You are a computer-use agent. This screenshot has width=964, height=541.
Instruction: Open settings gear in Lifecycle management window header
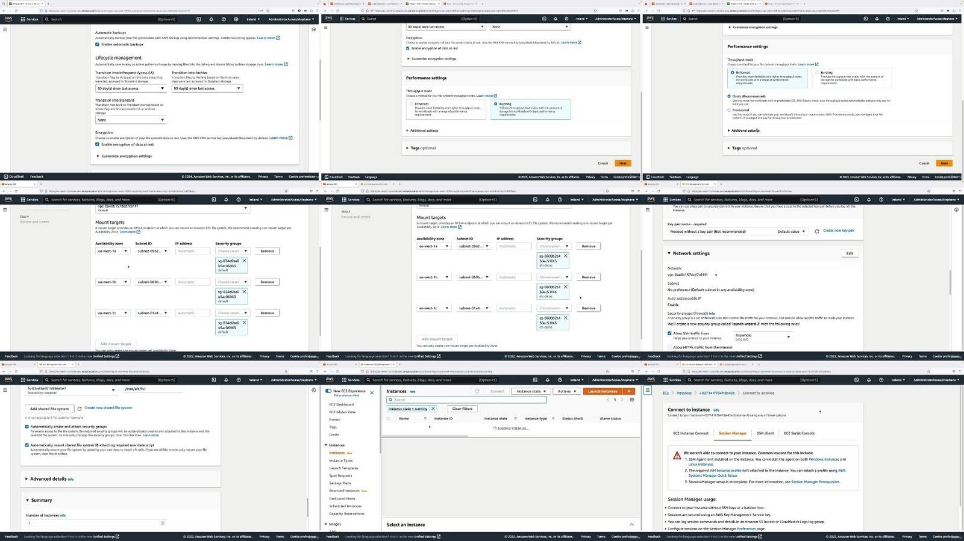coord(237,19)
